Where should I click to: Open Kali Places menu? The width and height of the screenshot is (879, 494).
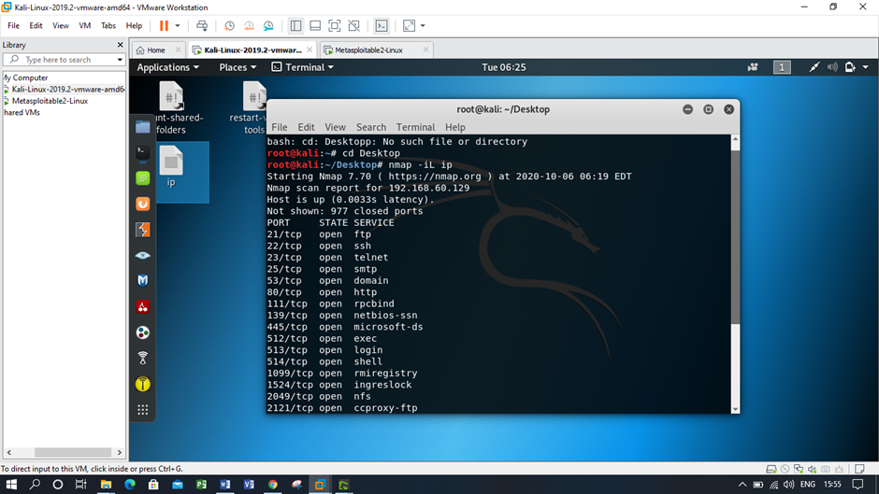(x=238, y=67)
